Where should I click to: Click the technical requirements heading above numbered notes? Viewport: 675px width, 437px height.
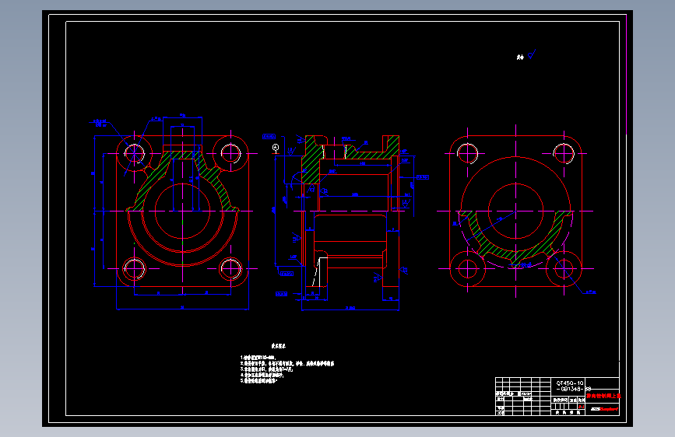coord(278,346)
